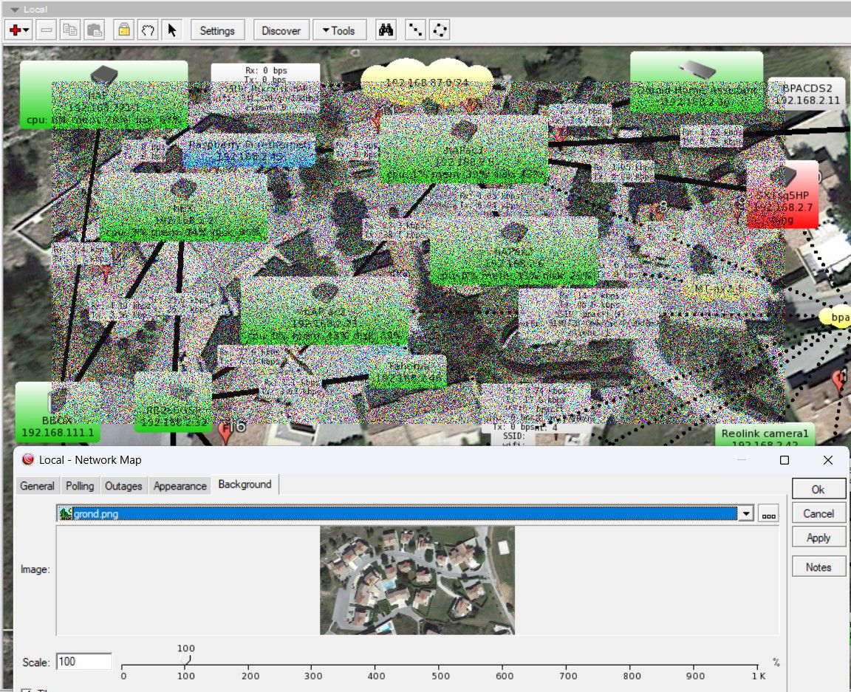Click the Paste toolbar icon
The height and width of the screenshot is (692, 851).
pos(95,30)
